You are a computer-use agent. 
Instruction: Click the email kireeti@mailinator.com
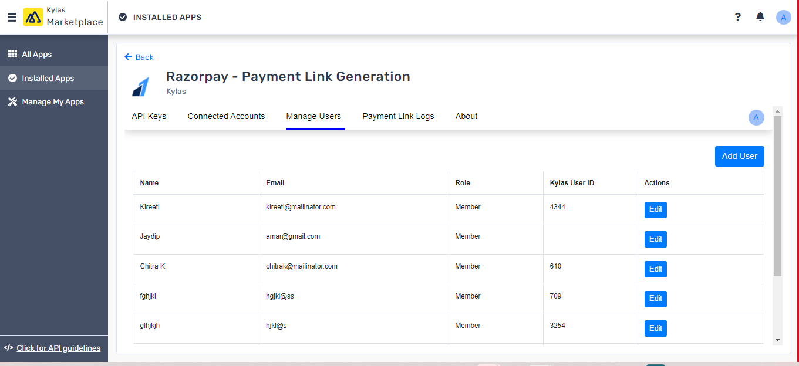click(301, 207)
